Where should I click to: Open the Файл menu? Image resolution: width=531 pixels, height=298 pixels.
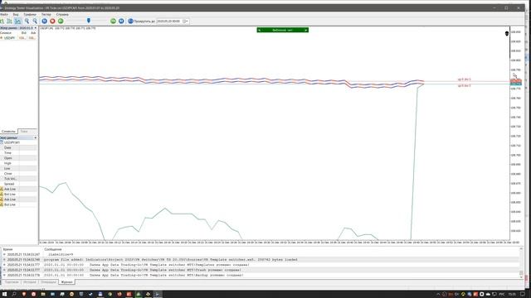tap(3, 15)
